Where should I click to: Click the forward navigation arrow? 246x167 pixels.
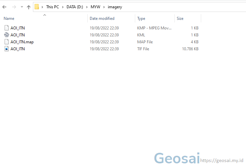point(14,7)
